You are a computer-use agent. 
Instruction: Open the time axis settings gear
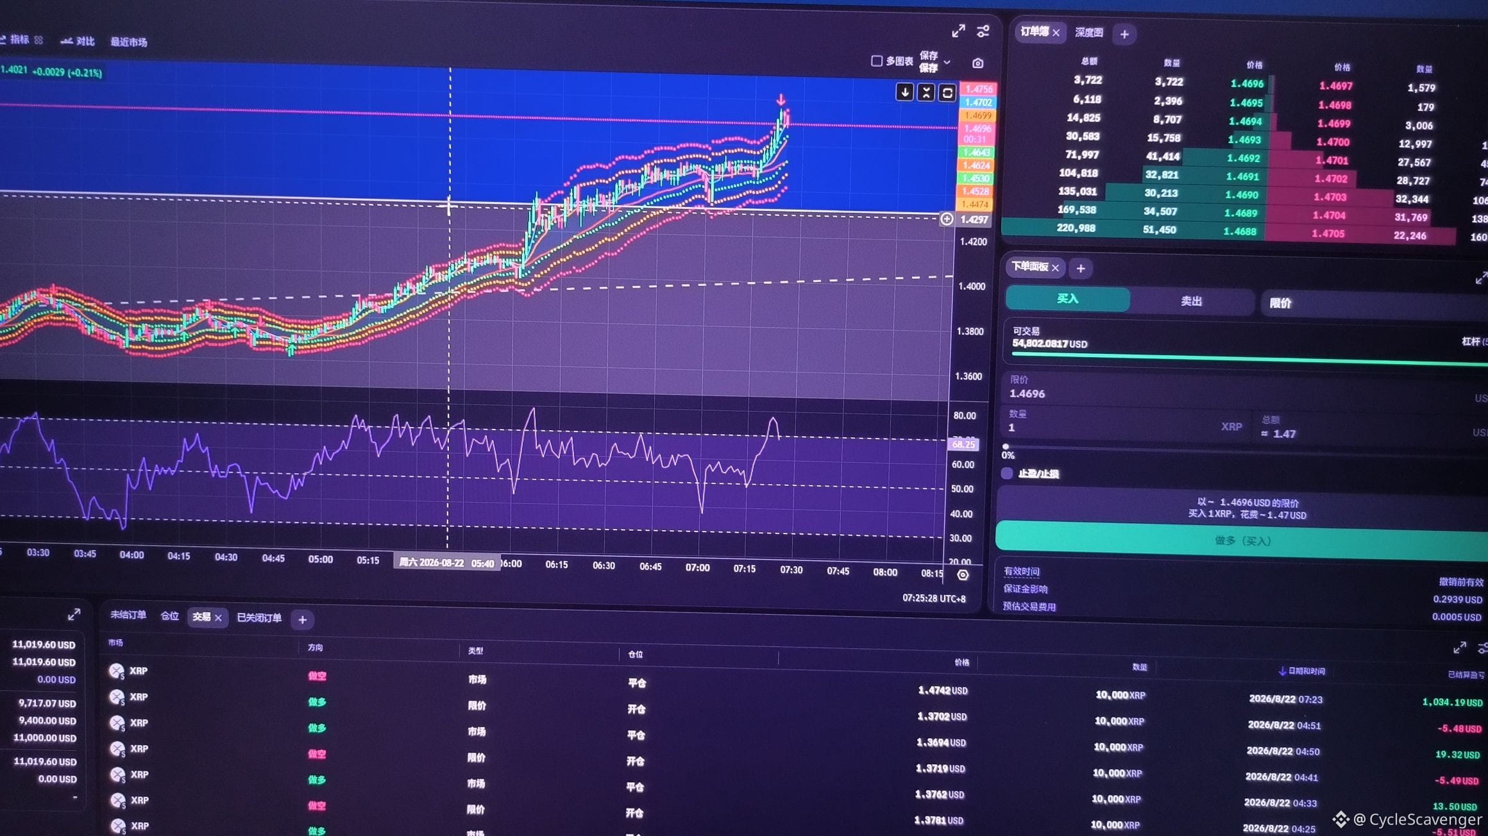[963, 575]
